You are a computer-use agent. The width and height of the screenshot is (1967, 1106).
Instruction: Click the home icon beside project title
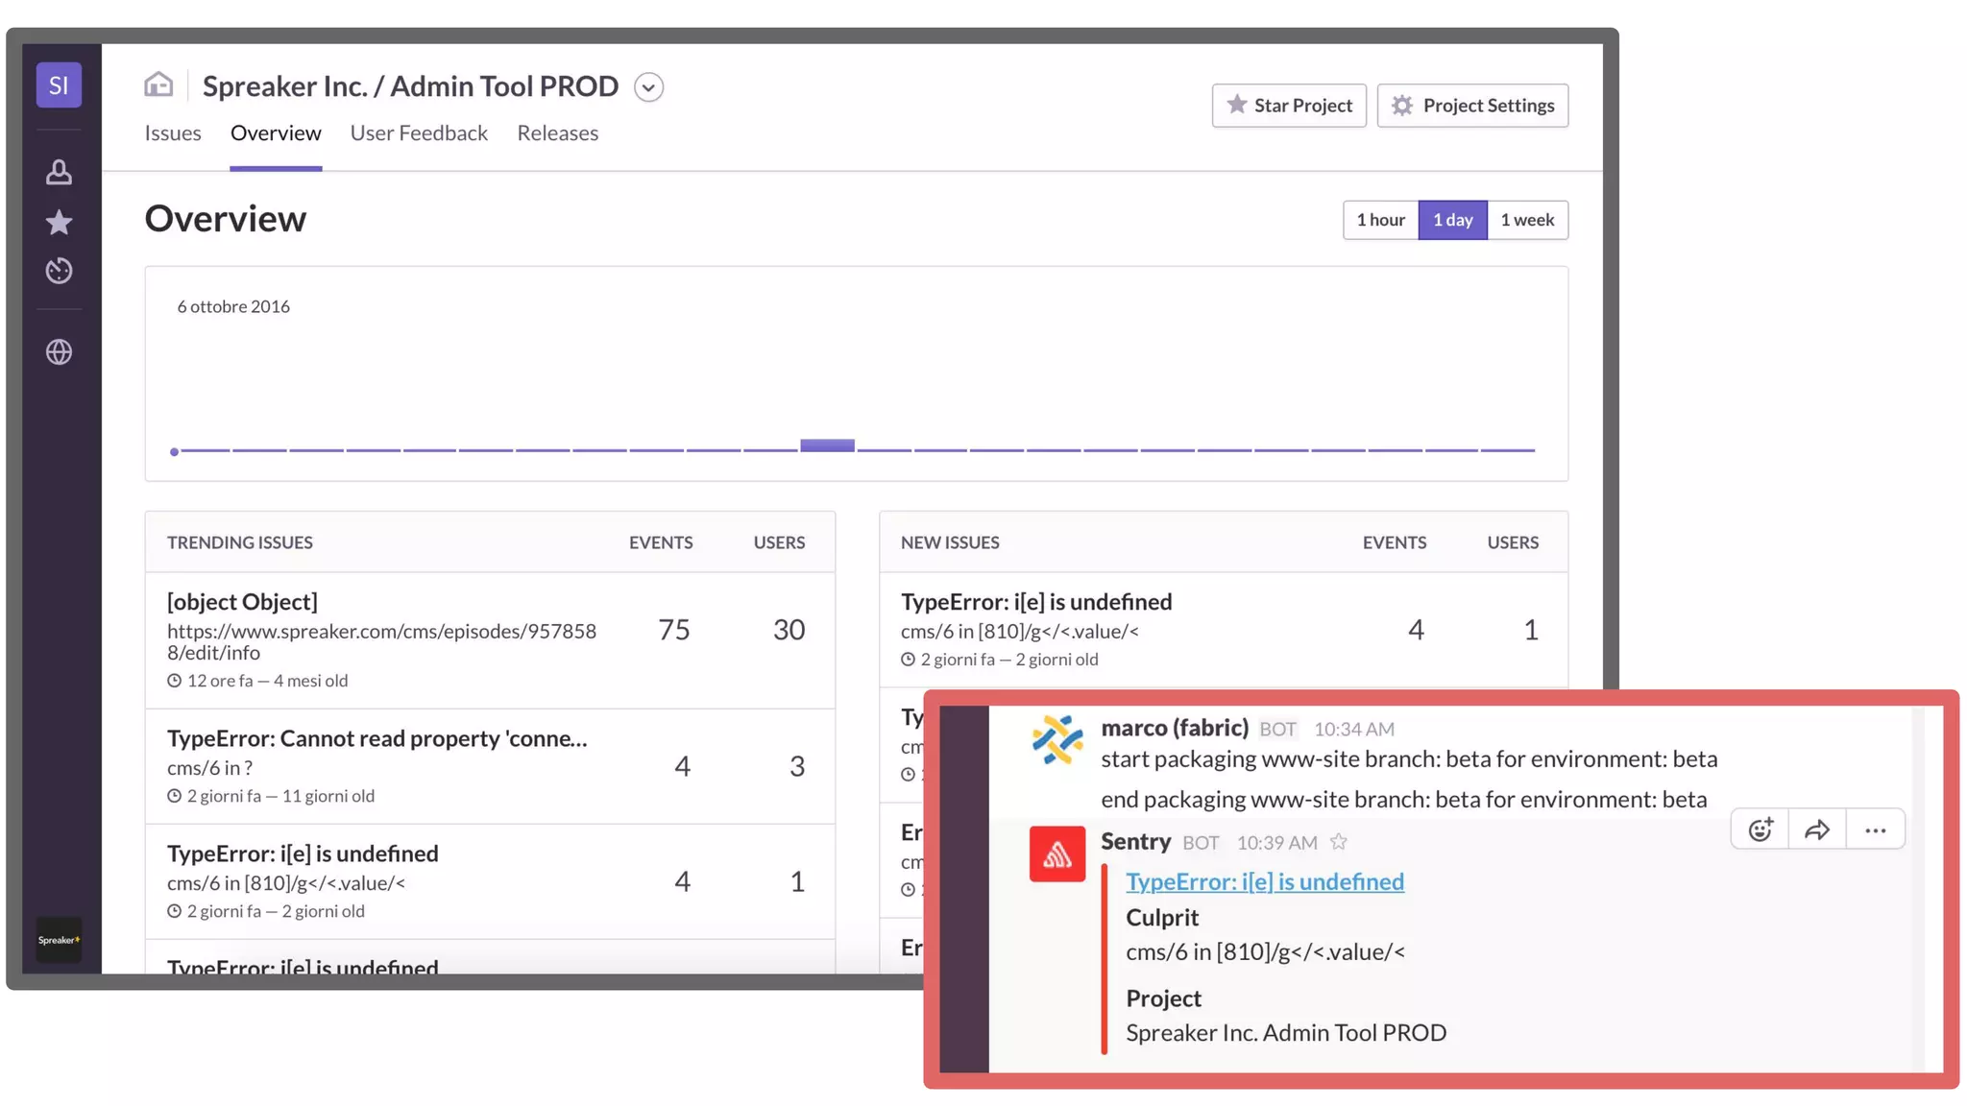(158, 85)
